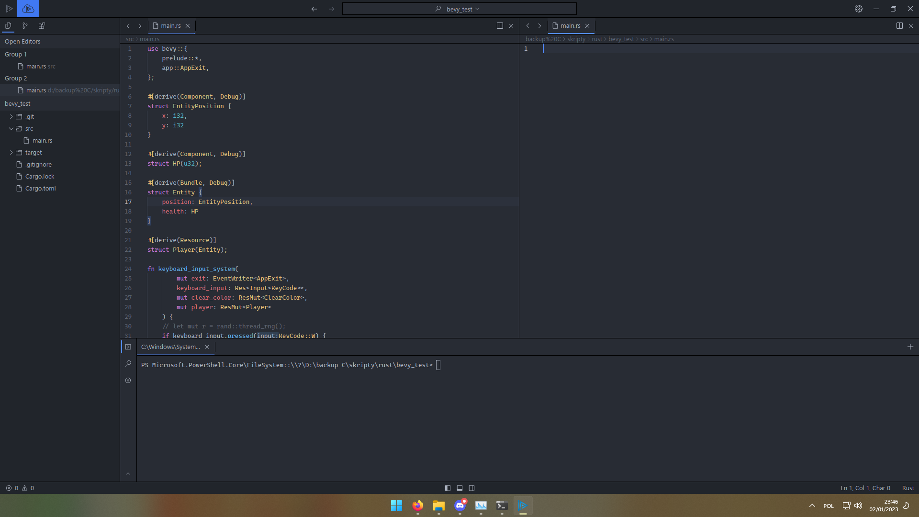Select the PowerShell terminal tab
This screenshot has height=517, width=919.
(x=171, y=347)
